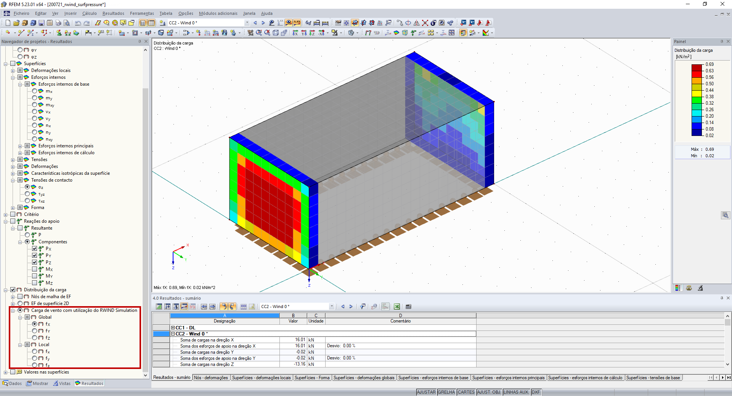The image size is (732, 396).
Task: Click the color spectrum tab icon in Painel
Action: pyautogui.click(x=677, y=288)
